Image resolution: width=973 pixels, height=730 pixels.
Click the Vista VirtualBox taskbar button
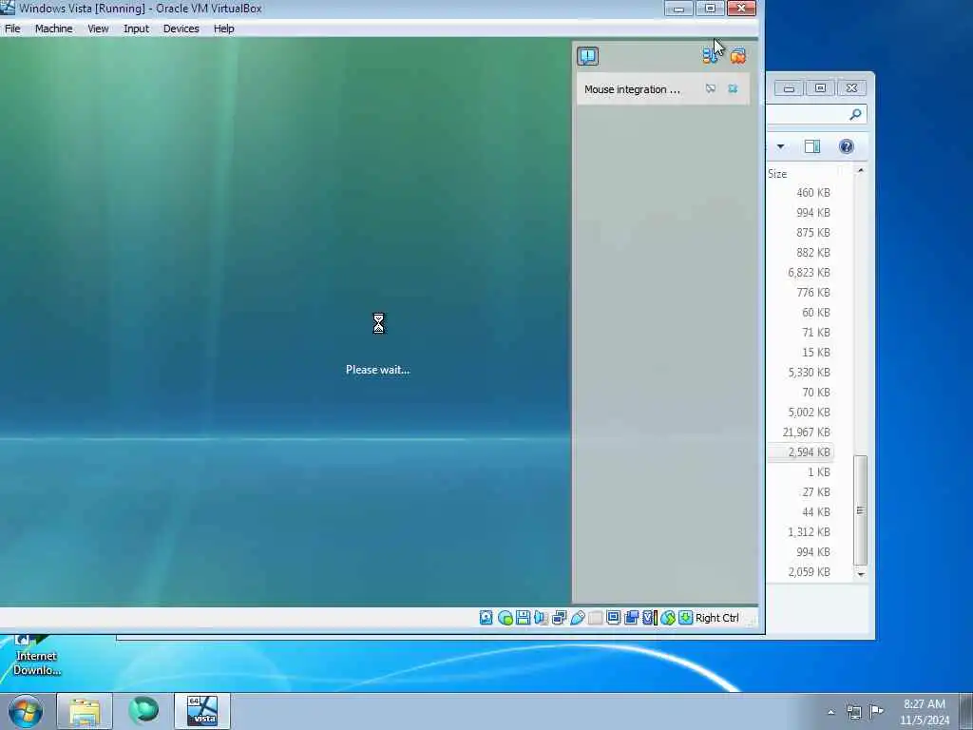pos(202,711)
